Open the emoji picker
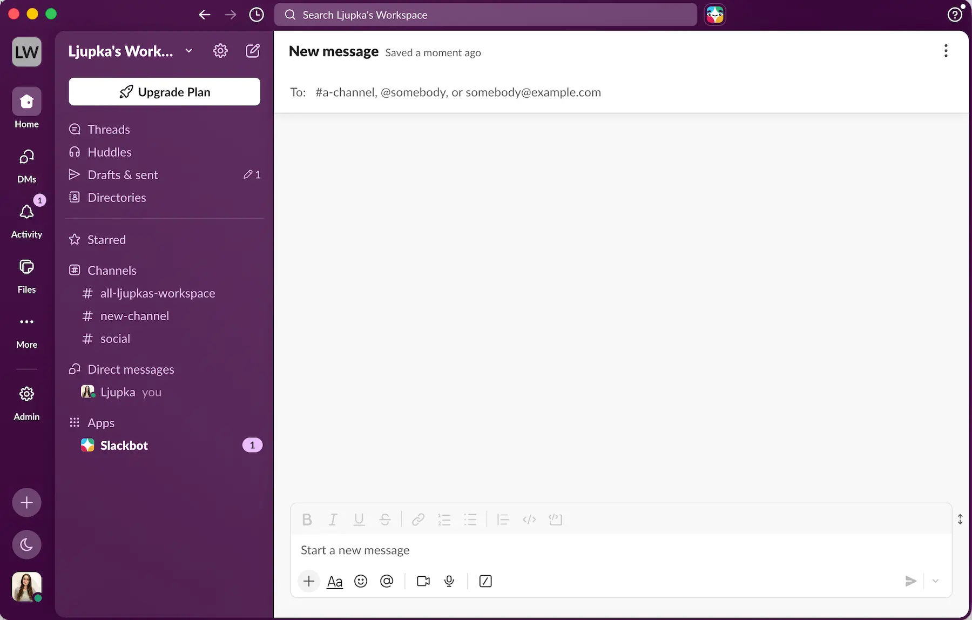This screenshot has height=620, width=972. tap(361, 581)
